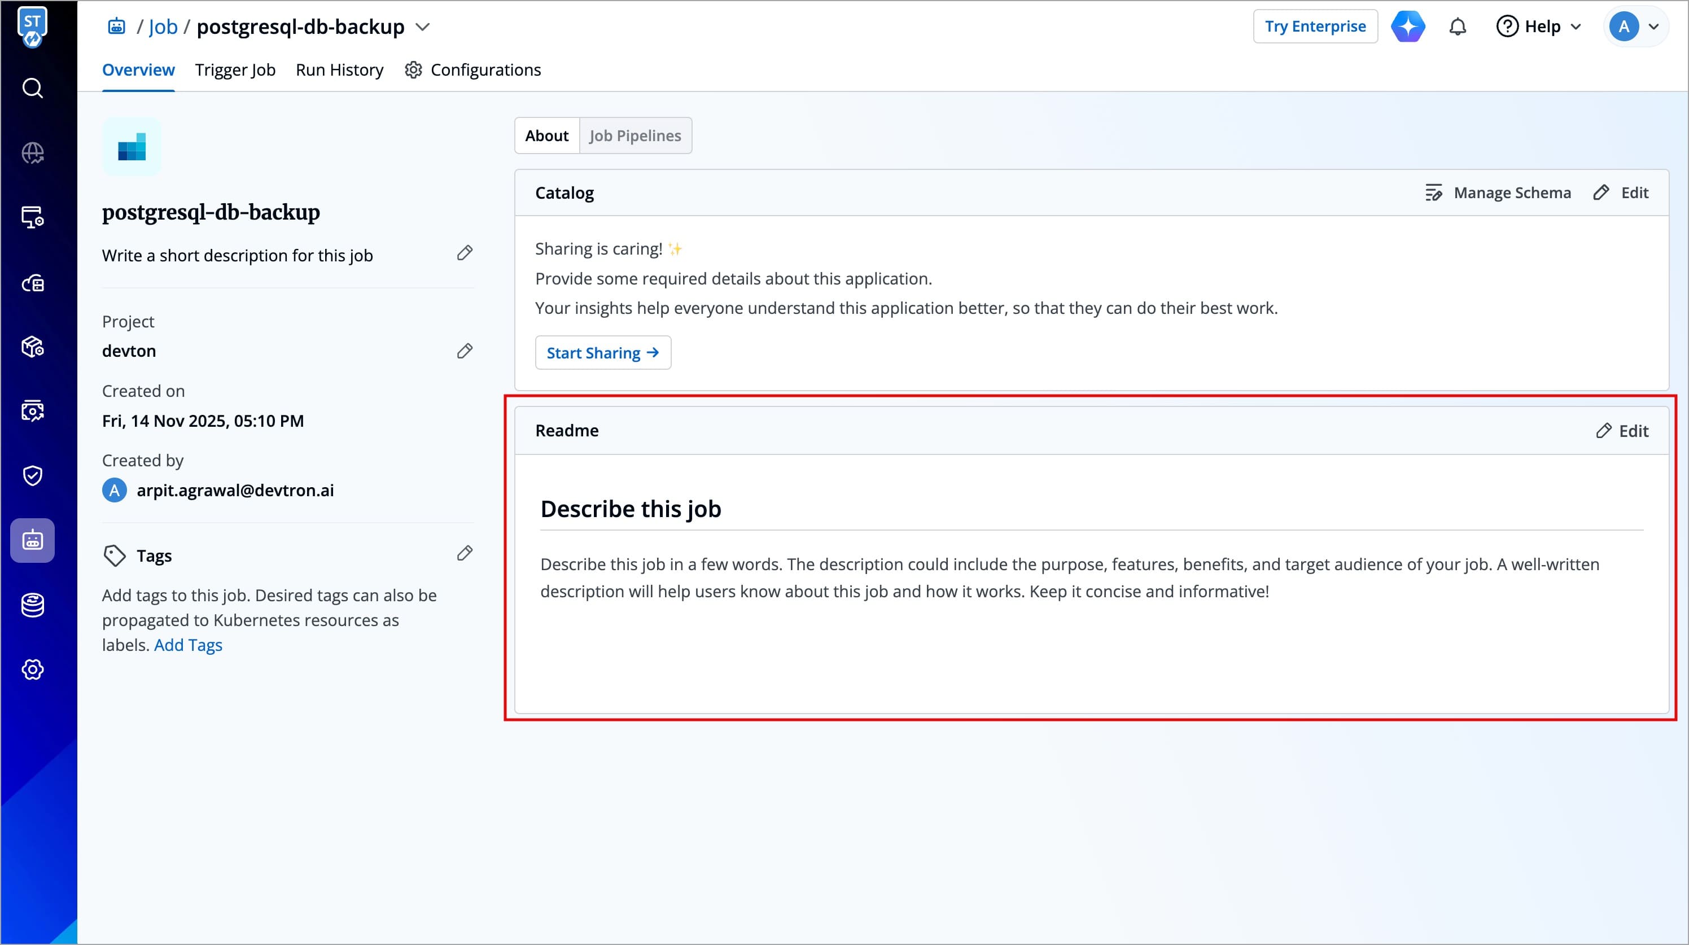Click the job's blue icon thumbnail
The width and height of the screenshot is (1689, 945).
click(132, 147)
